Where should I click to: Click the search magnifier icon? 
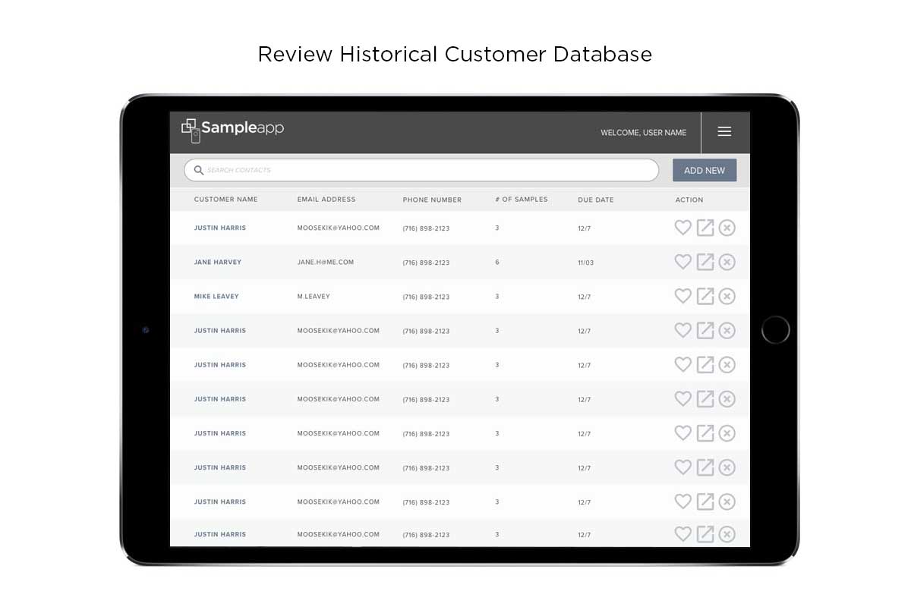198,170
